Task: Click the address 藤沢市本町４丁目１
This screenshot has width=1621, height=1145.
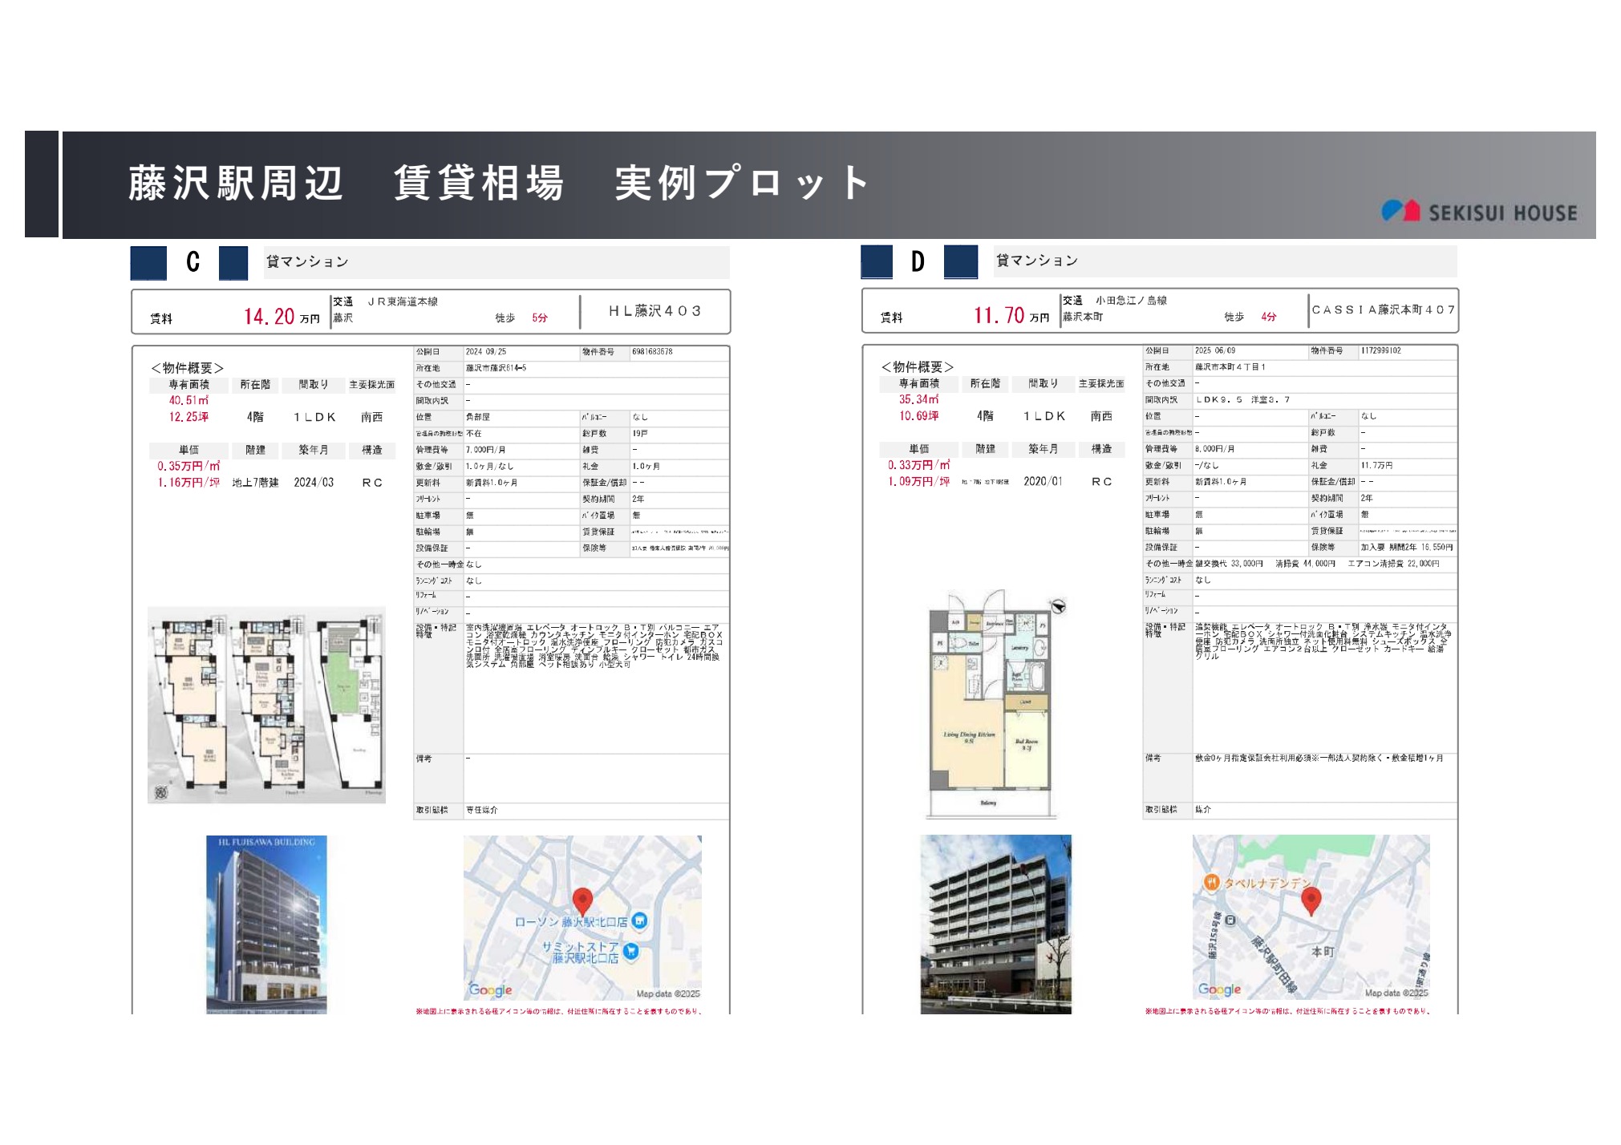Action: (1230, 367)
